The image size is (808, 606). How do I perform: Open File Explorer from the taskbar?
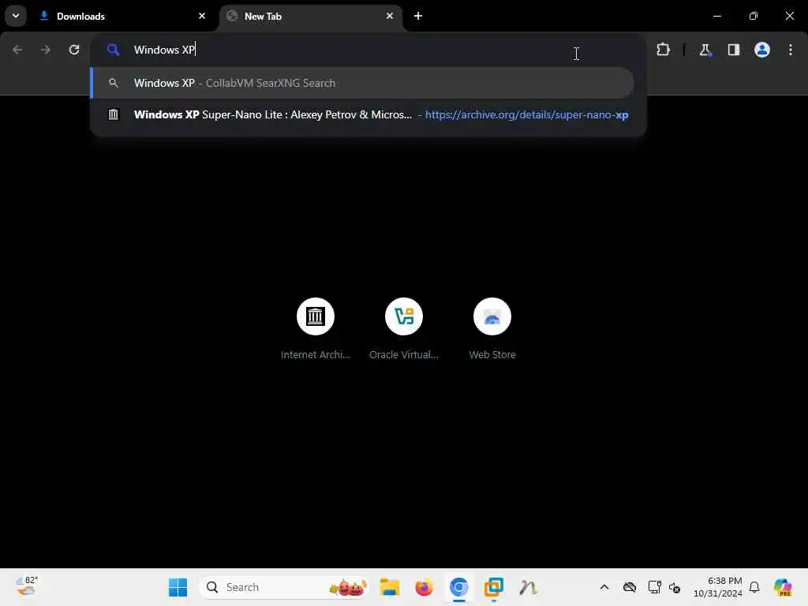[x=390, y=587]
